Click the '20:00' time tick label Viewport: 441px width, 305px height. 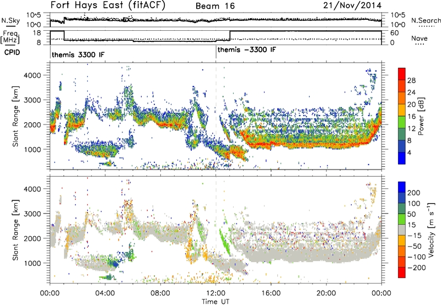coord(326,293)
